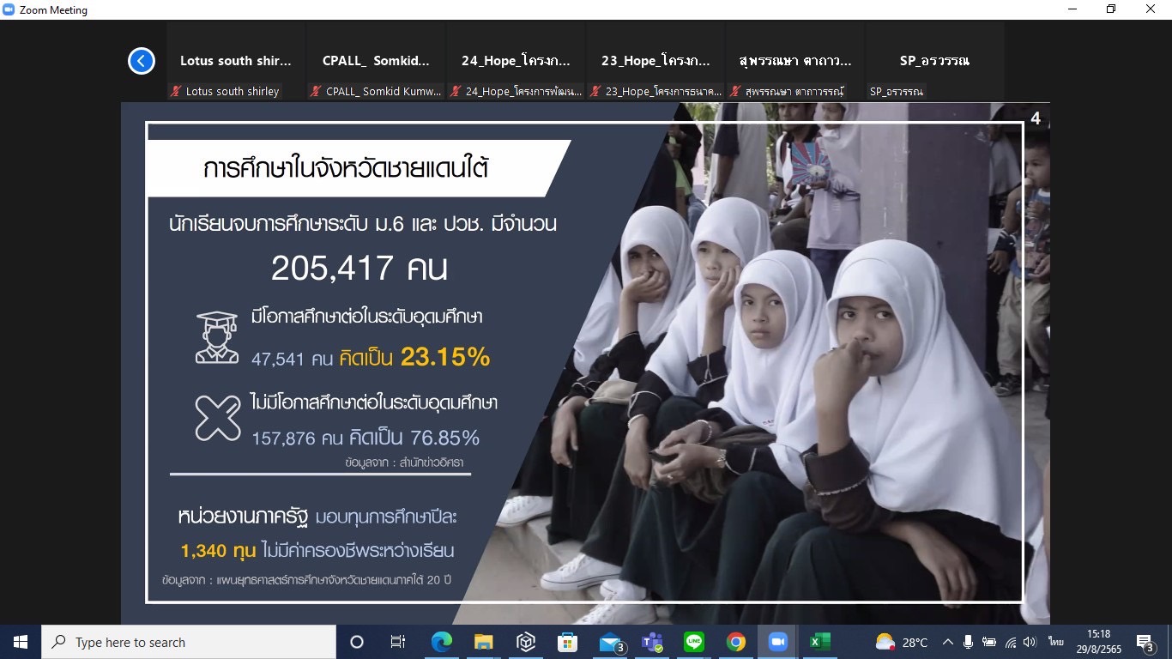Open the Mail app with 3 unread
This screenshot has height=659, width=1172.
coord(610,642)
